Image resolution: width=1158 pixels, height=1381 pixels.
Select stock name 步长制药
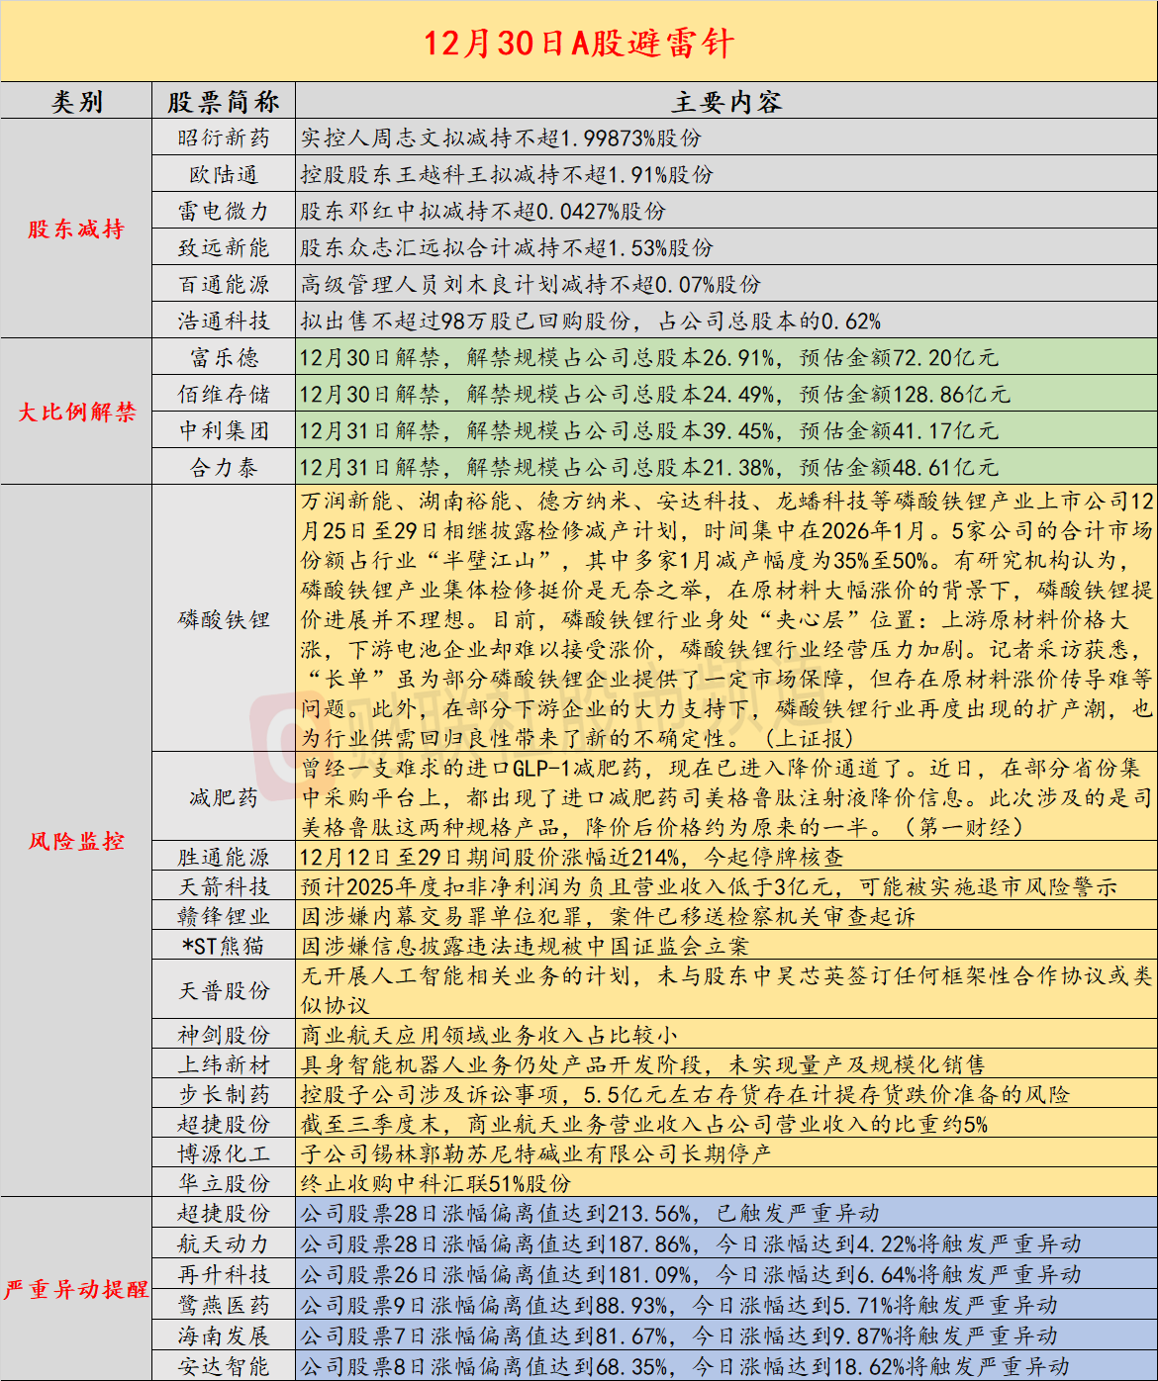pos(224,1094)
